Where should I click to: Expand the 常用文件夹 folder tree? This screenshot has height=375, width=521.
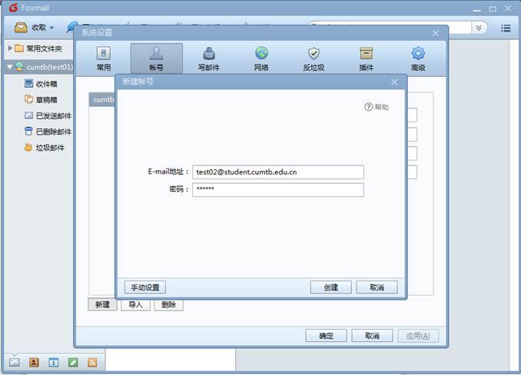pos(10,48)
